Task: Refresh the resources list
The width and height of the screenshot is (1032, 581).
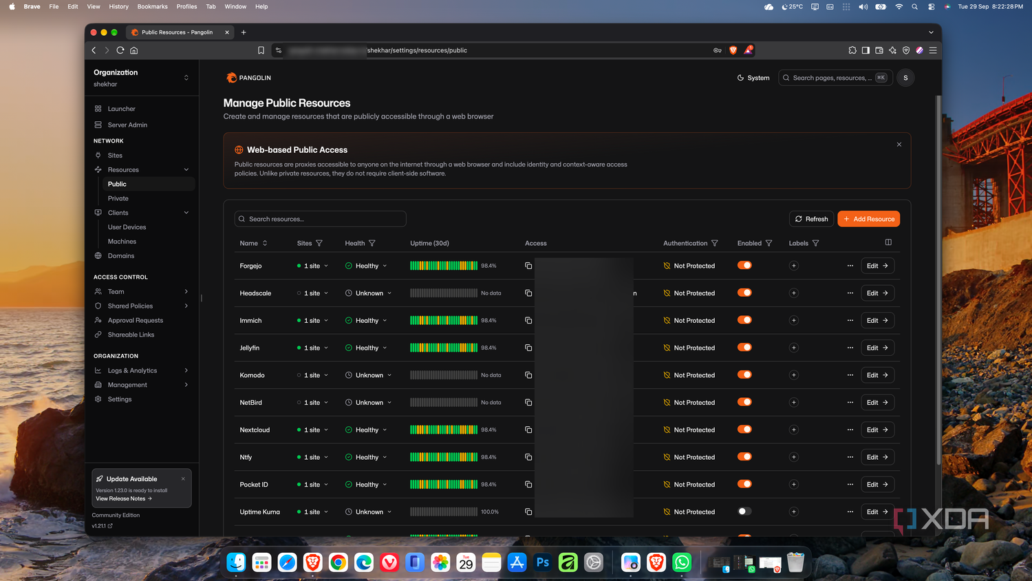Action: pos(812,219)
